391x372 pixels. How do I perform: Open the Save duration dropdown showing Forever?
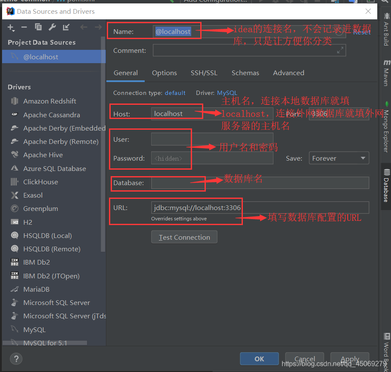tap(338, 158)
